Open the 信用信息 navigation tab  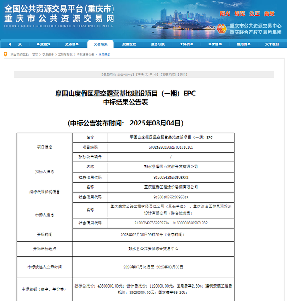click(x=244, y=44)
